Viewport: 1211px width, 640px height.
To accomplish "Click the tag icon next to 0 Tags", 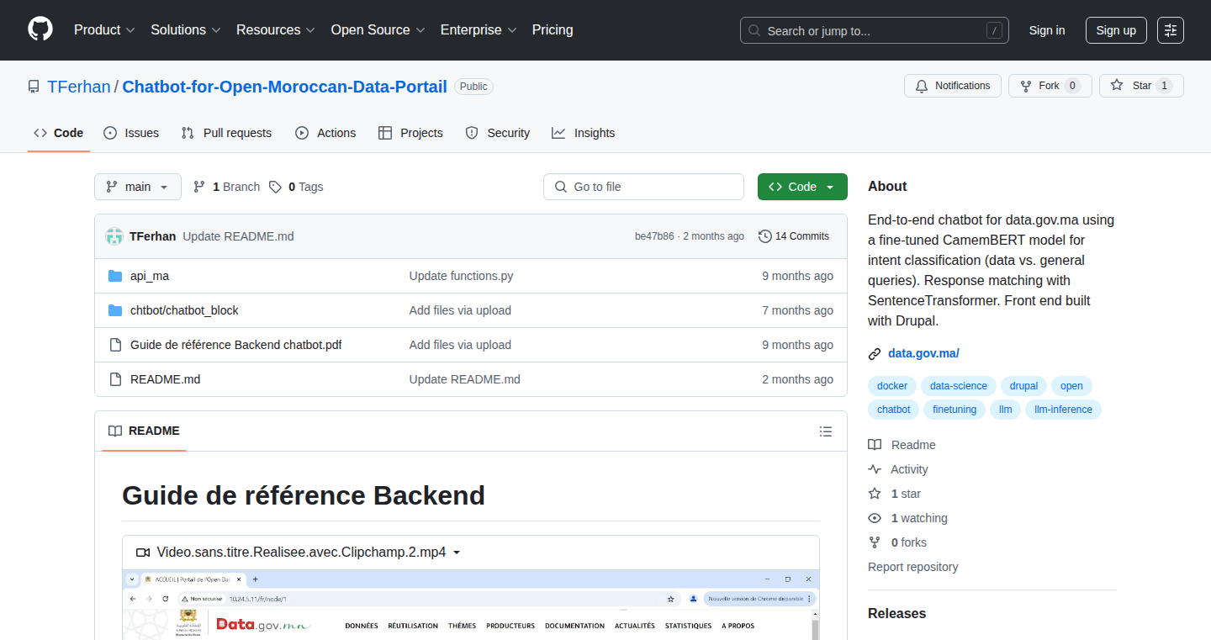I will pyautogui.click(x=275, y=187).
